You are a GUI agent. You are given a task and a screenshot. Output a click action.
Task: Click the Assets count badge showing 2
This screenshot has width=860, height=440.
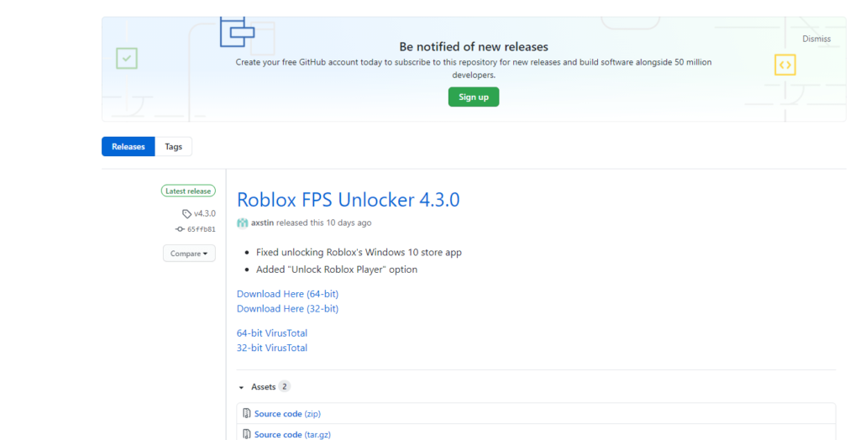click(284, 387)
